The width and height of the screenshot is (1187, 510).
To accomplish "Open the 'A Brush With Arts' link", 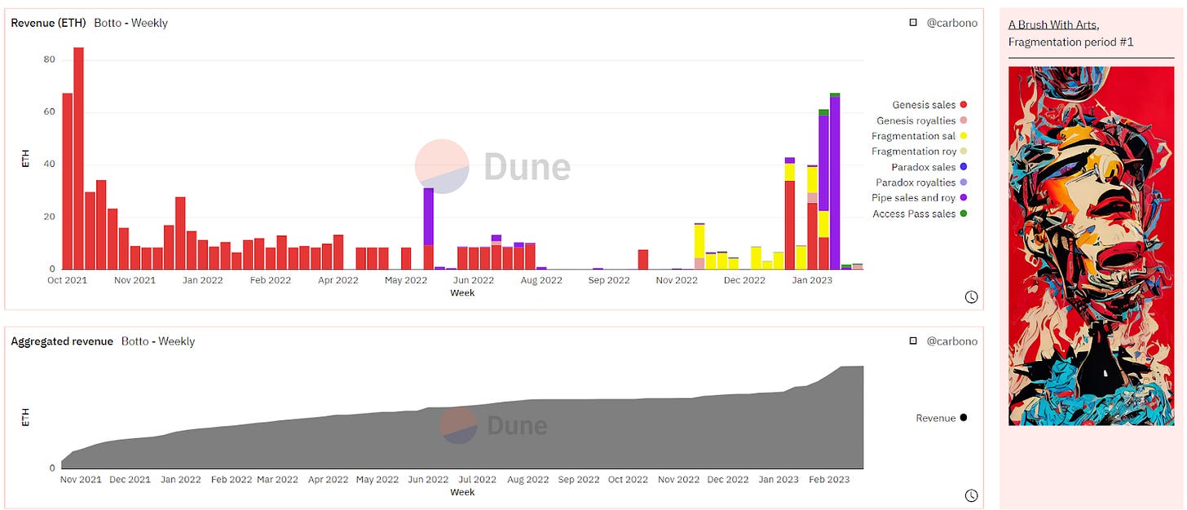I will (x=1052, y=25).
